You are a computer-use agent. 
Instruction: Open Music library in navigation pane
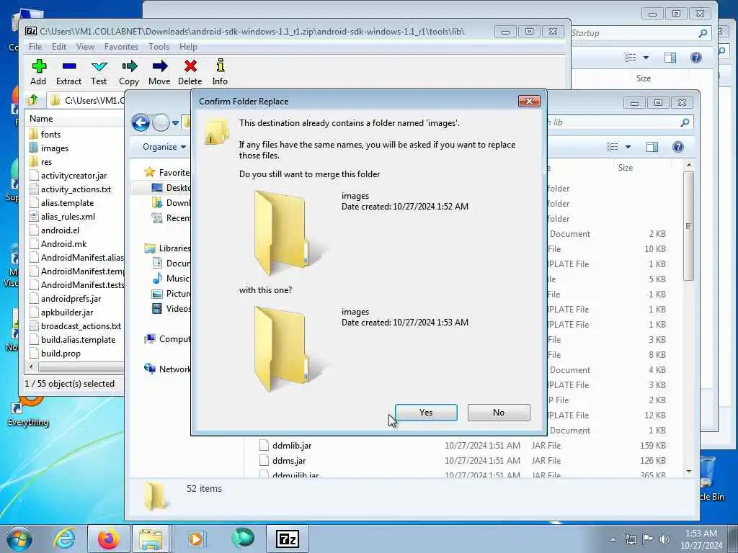coord(170,279)
